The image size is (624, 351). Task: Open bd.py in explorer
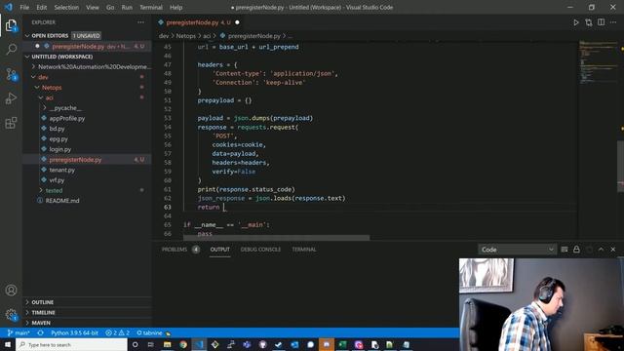[x=57, y=129]
